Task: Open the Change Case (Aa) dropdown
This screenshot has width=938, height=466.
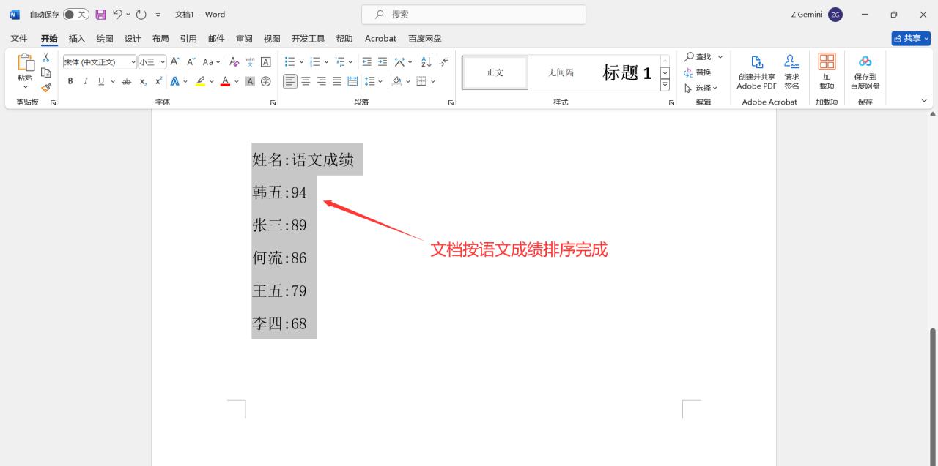Action: click(212, 62)
